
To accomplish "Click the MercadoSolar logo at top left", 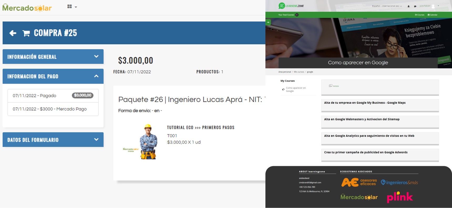I will (27, 8).
